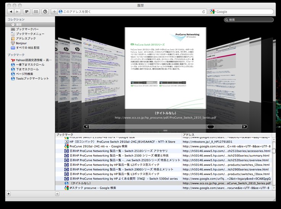Select Switch 2510シリーズ アクセサリ row
Screen dimensions: 281x209
pos(164,151)
